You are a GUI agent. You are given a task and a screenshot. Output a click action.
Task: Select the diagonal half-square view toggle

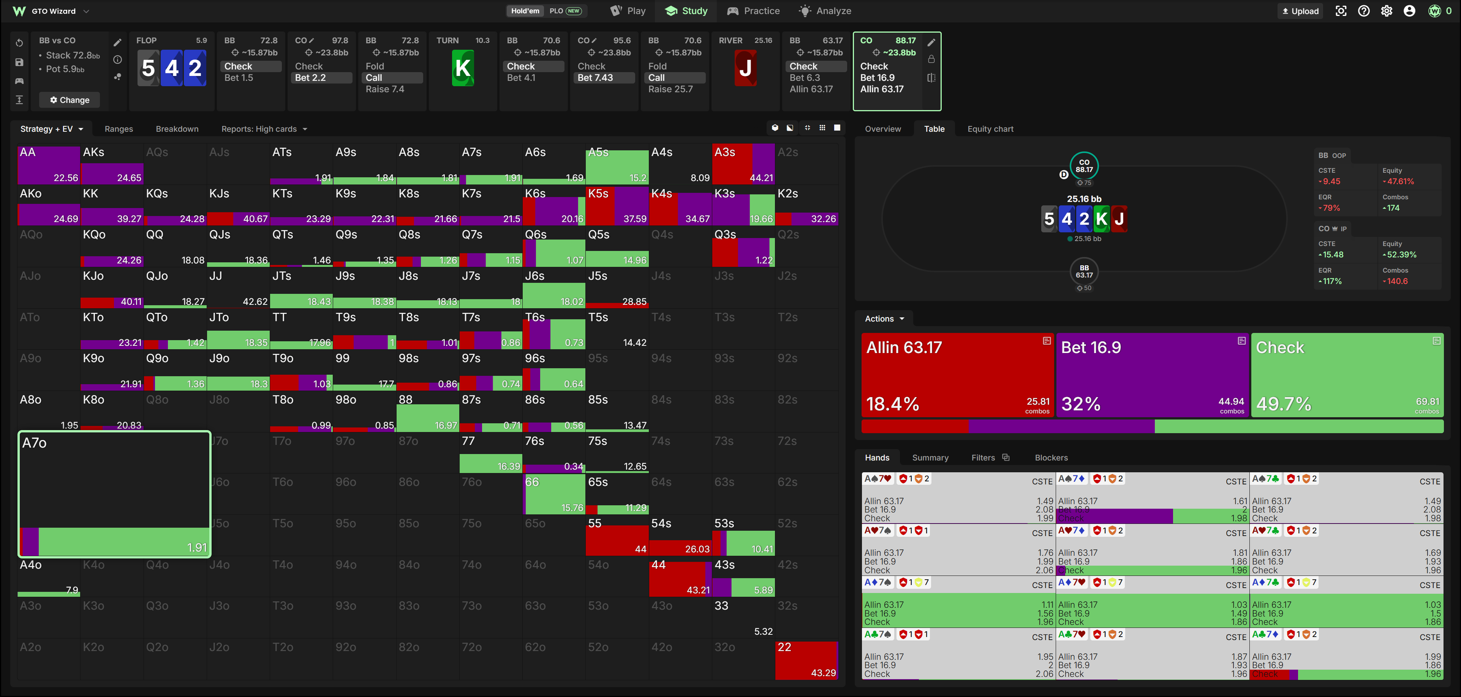coord(790,128)
